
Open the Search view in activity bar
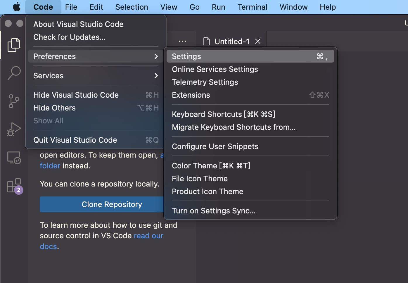(x=14, y=73)
